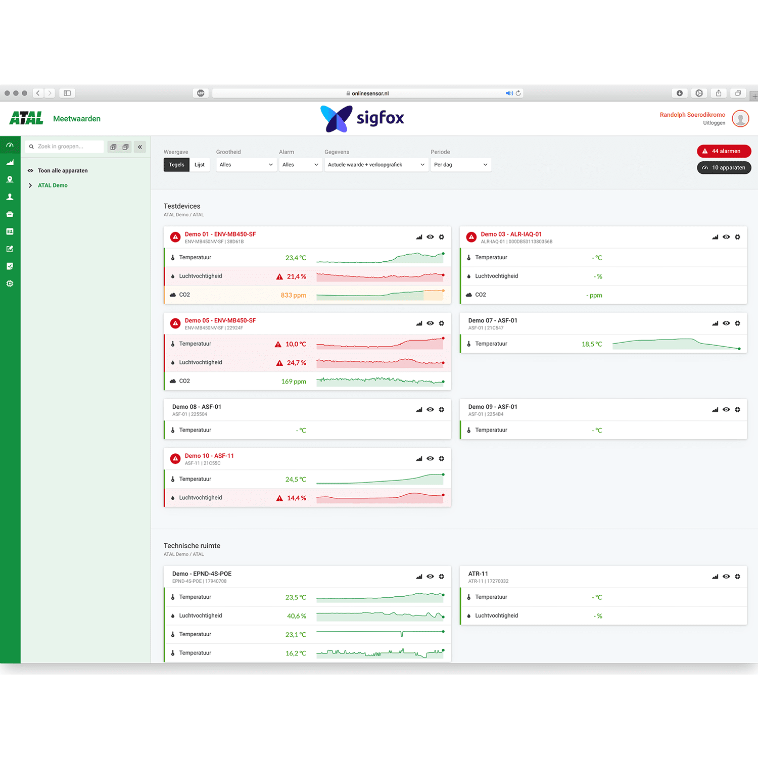Collapse the groups panel with double chevron
This screenshot has width=758, height=758.
[140, 147]
